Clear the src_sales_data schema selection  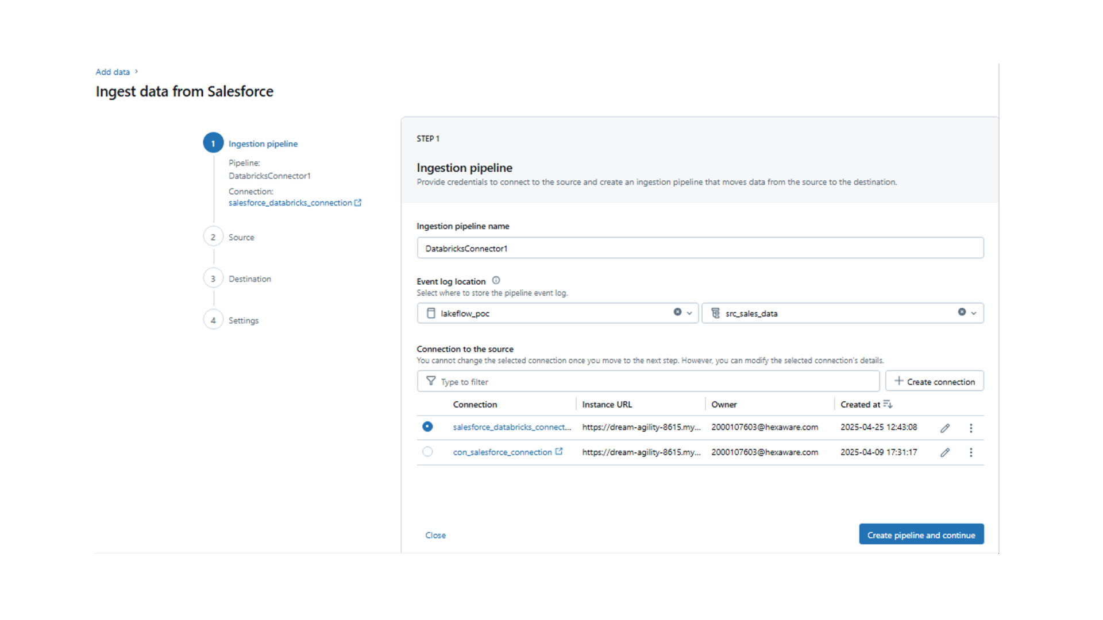coord(962,312)
